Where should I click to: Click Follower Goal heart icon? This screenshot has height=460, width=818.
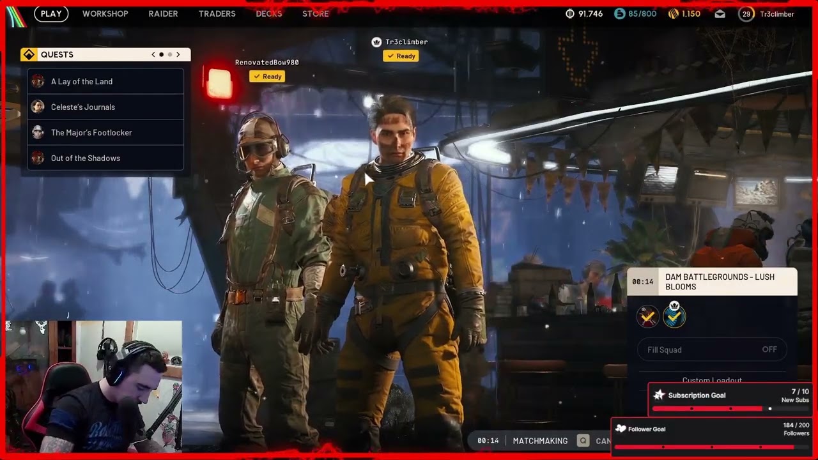pos(621,429)
